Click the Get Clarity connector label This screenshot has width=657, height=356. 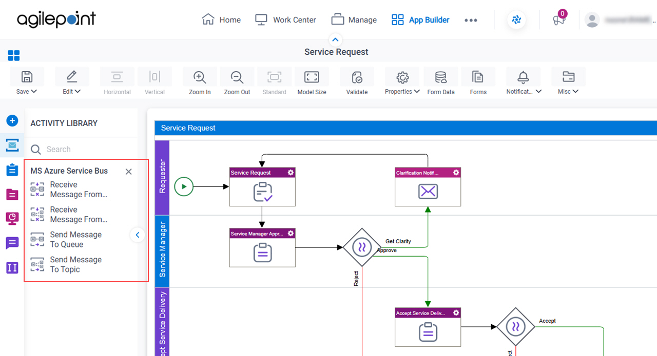398,241
